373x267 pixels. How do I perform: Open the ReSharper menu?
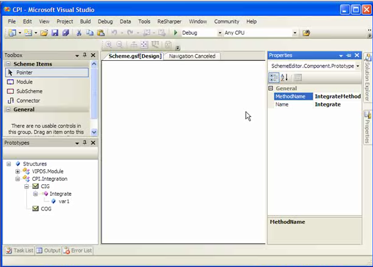[x=169, y=21]
